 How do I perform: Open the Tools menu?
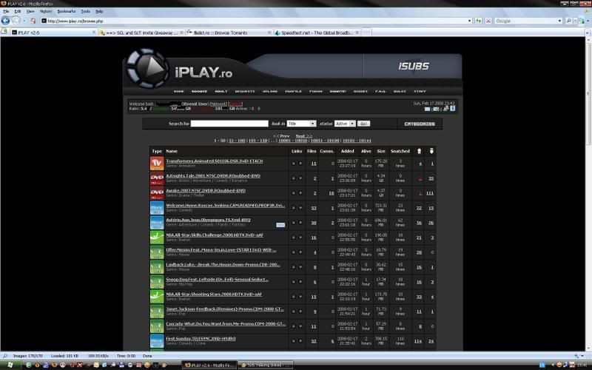[86, 11]
